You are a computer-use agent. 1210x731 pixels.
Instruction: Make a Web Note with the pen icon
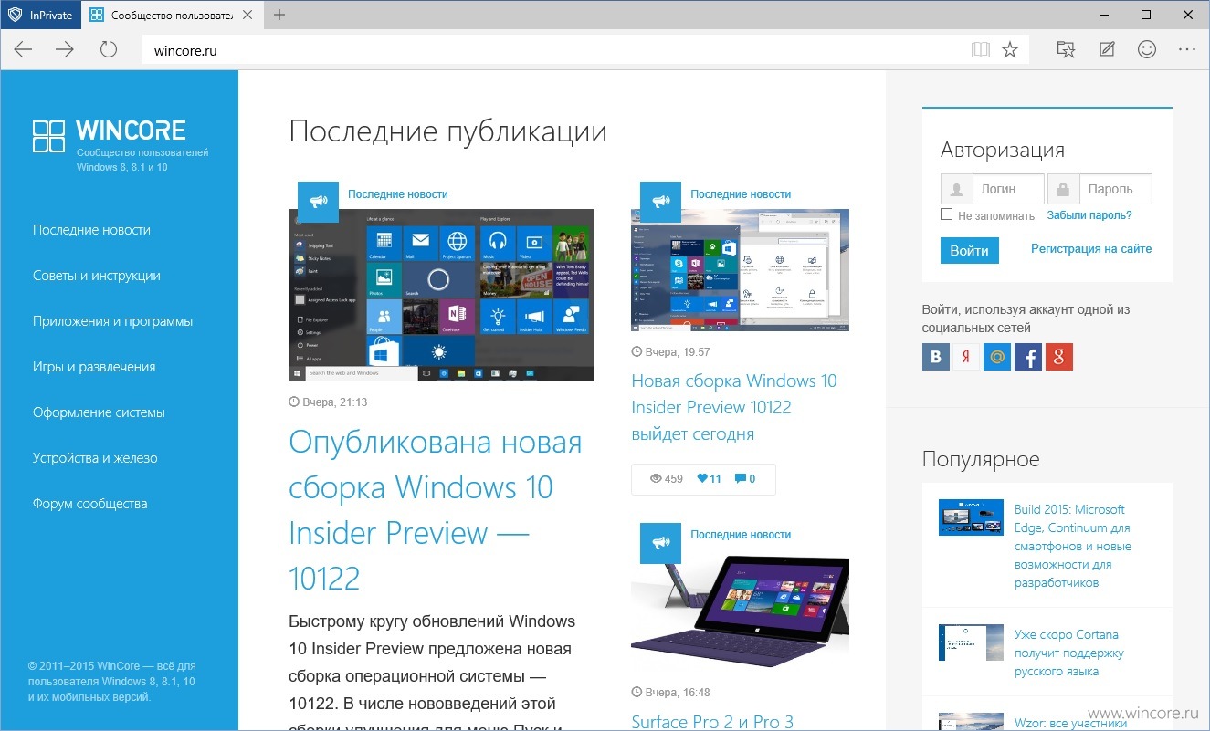[1107, 49]
